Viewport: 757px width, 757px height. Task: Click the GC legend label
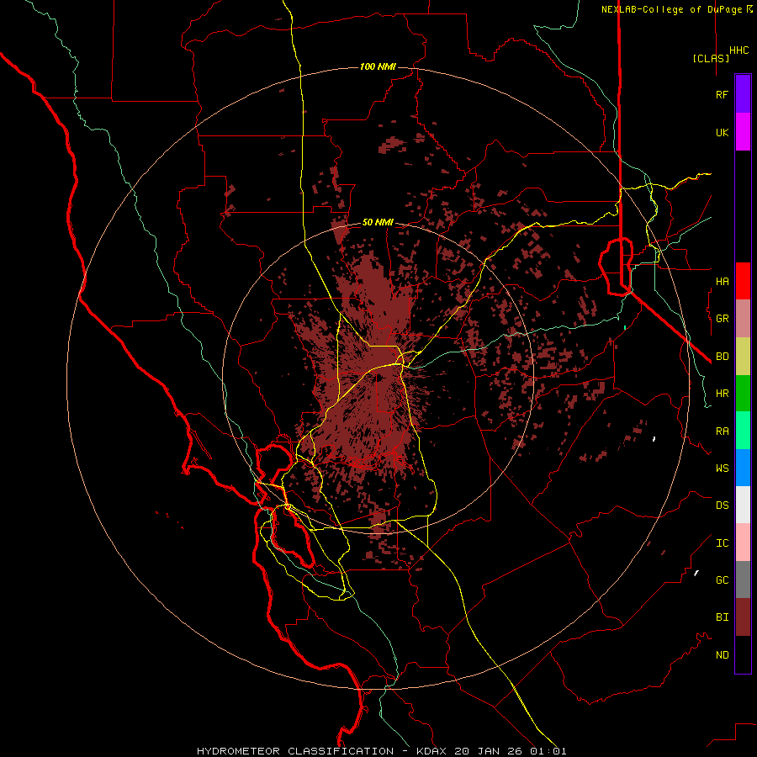point(722,580)
